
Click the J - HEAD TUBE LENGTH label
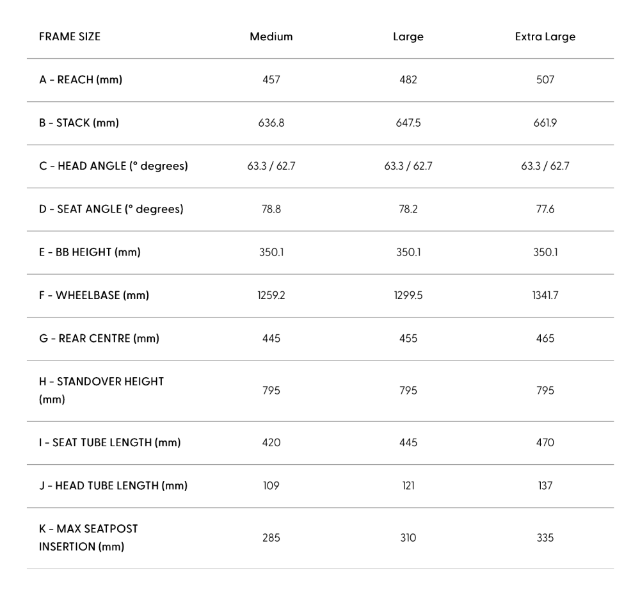[113, 486]
